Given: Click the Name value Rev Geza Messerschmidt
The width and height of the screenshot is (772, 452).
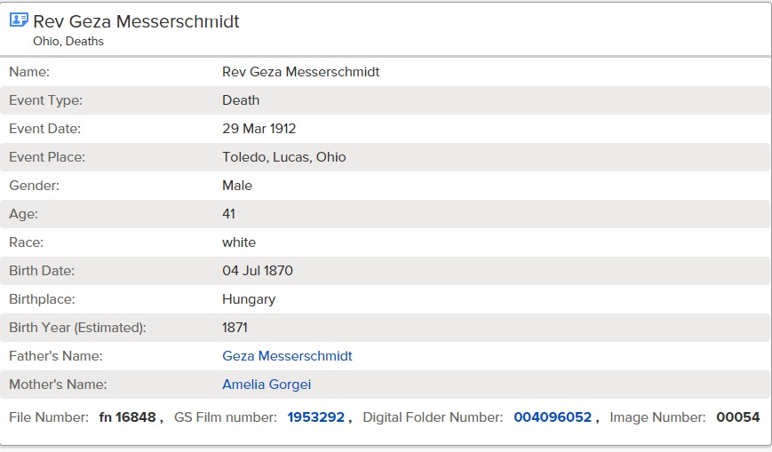Looking at the screenshot, I should 301,72.
